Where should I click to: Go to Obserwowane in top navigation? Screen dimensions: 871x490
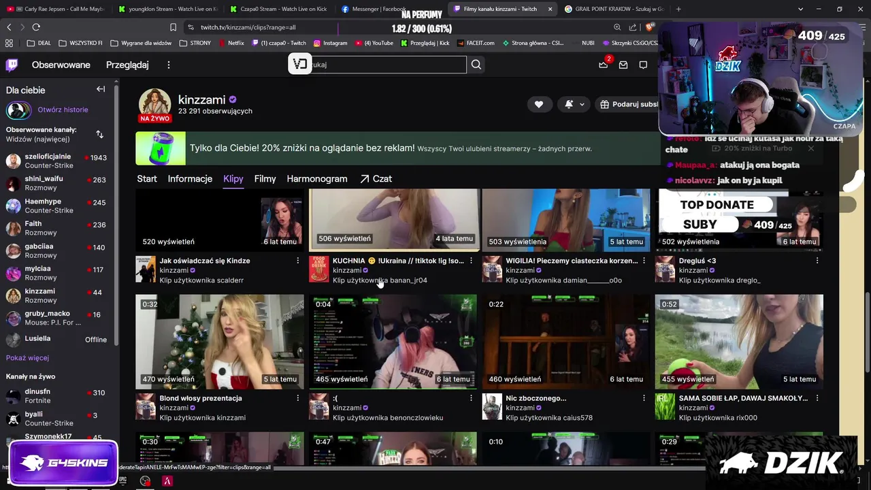click(61, 65)
